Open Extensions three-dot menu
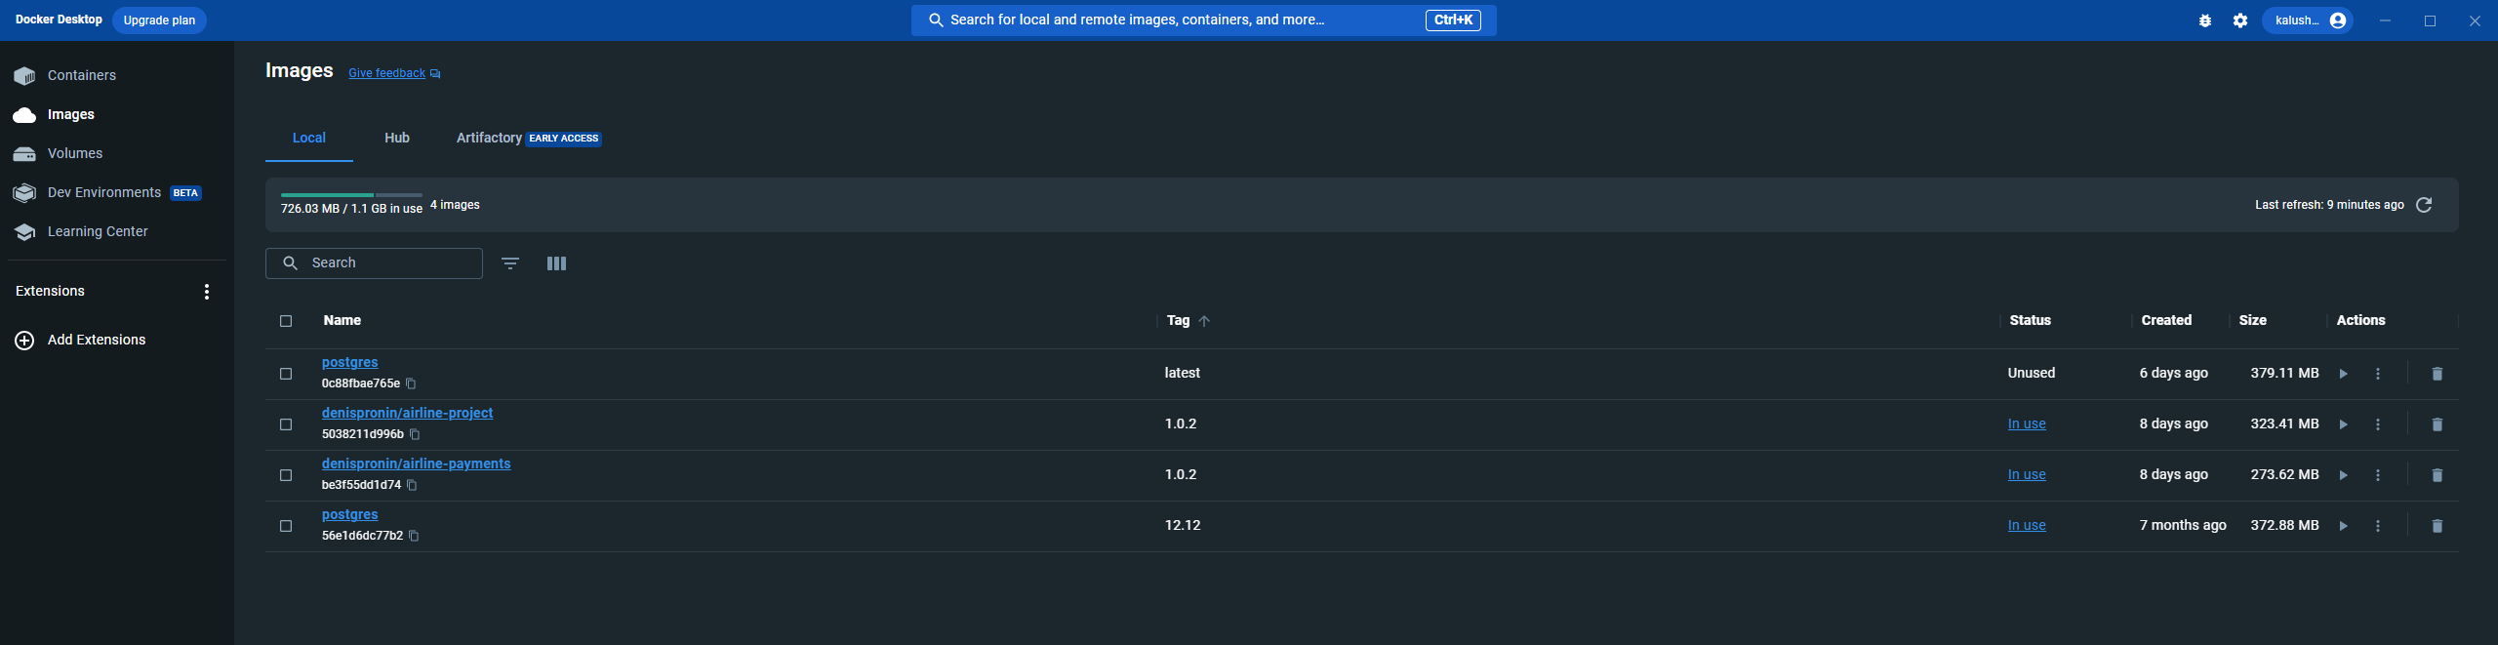 click(x=207, y=292)
